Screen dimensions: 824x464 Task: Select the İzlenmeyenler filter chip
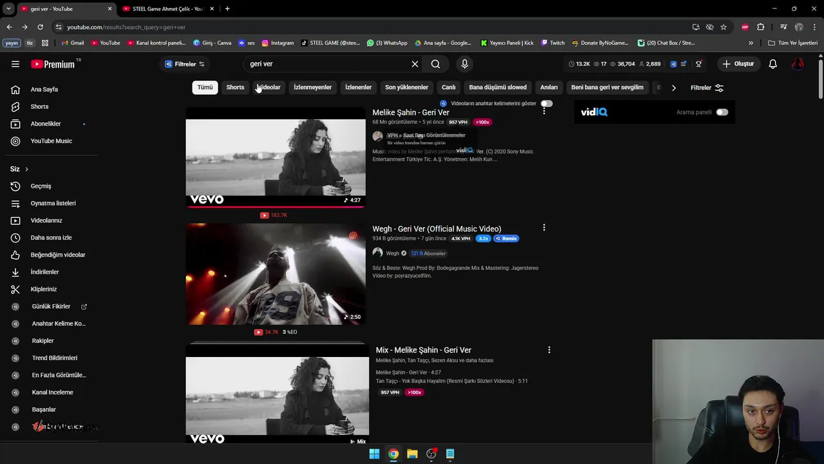click(312, 88)
